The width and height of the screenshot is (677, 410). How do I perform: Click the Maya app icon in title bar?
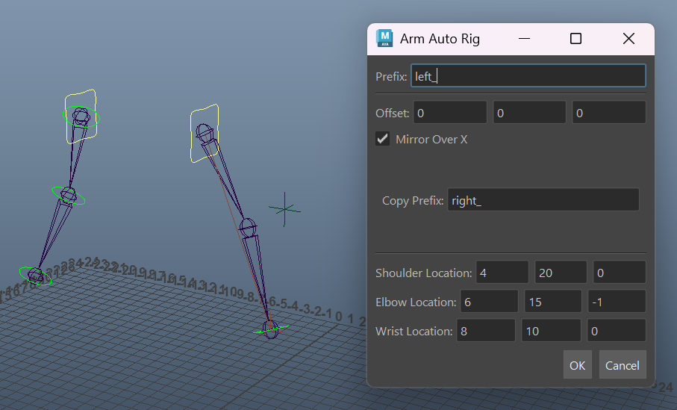coord(384,38)
